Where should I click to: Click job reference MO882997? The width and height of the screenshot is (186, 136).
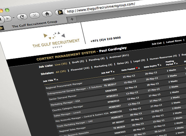(x=115, y=107)
